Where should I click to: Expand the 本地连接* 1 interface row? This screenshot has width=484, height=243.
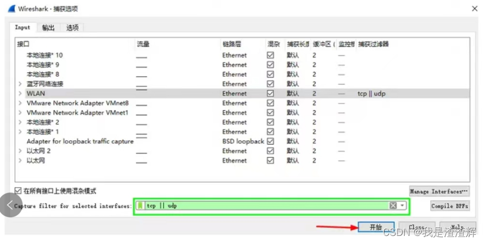click(x=20, y=132)
